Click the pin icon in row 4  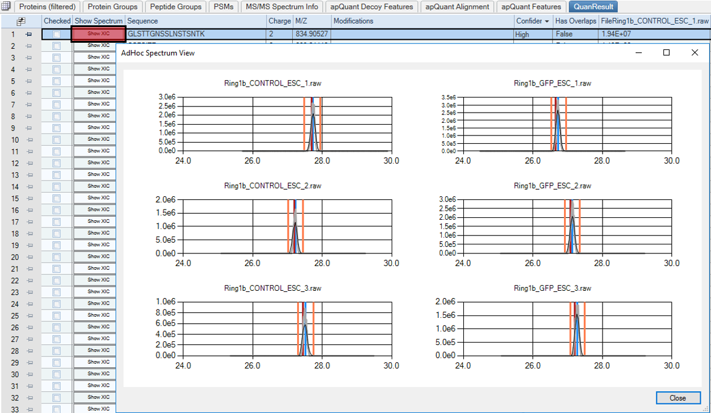[x=29, y=69]
